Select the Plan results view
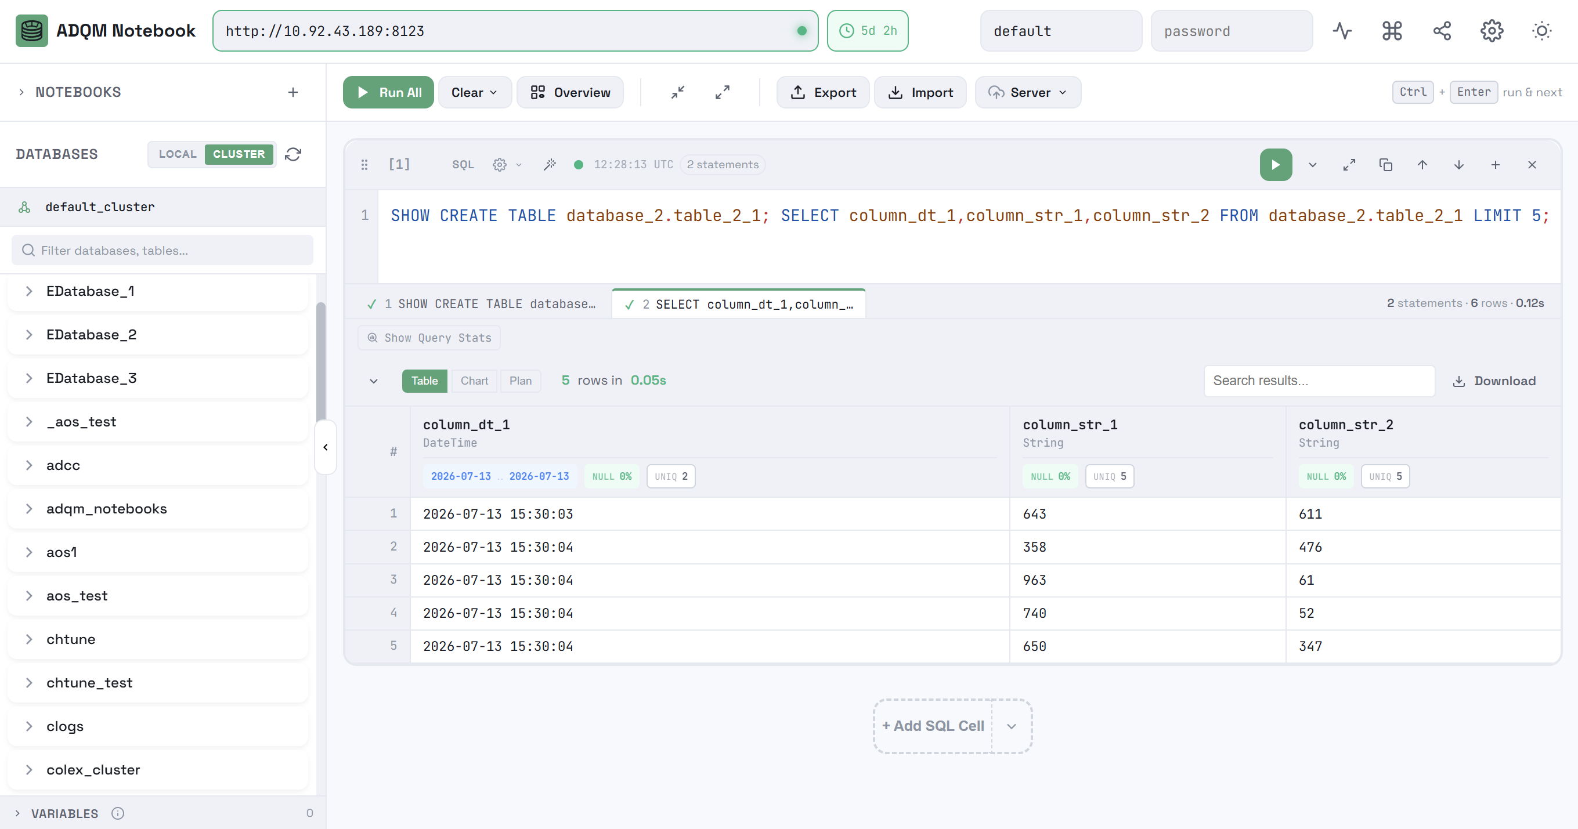 [x=520, y=381]
